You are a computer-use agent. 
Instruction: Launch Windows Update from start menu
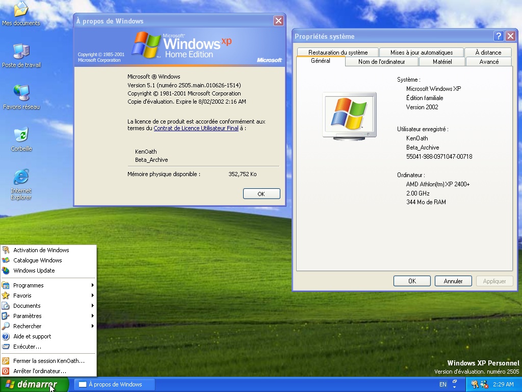click(x=48, y=271)
